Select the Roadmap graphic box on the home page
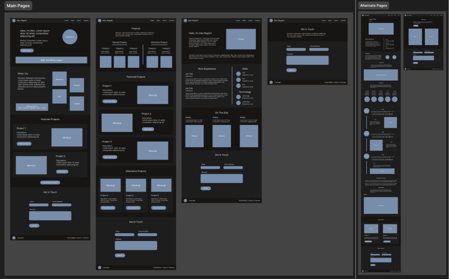 point(32,107)
